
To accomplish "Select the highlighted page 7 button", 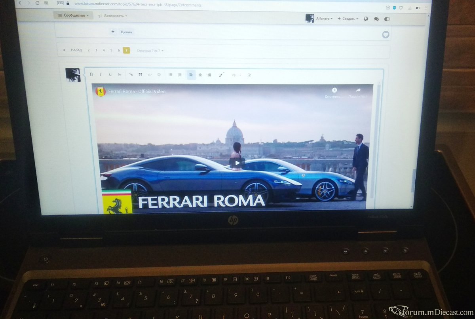I will coord(126,50).
